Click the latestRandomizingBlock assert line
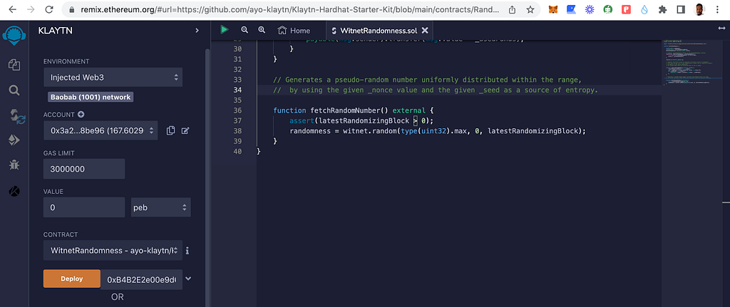Image resolution: width=730 pixels, height=307 pixels. click(361, 120)
